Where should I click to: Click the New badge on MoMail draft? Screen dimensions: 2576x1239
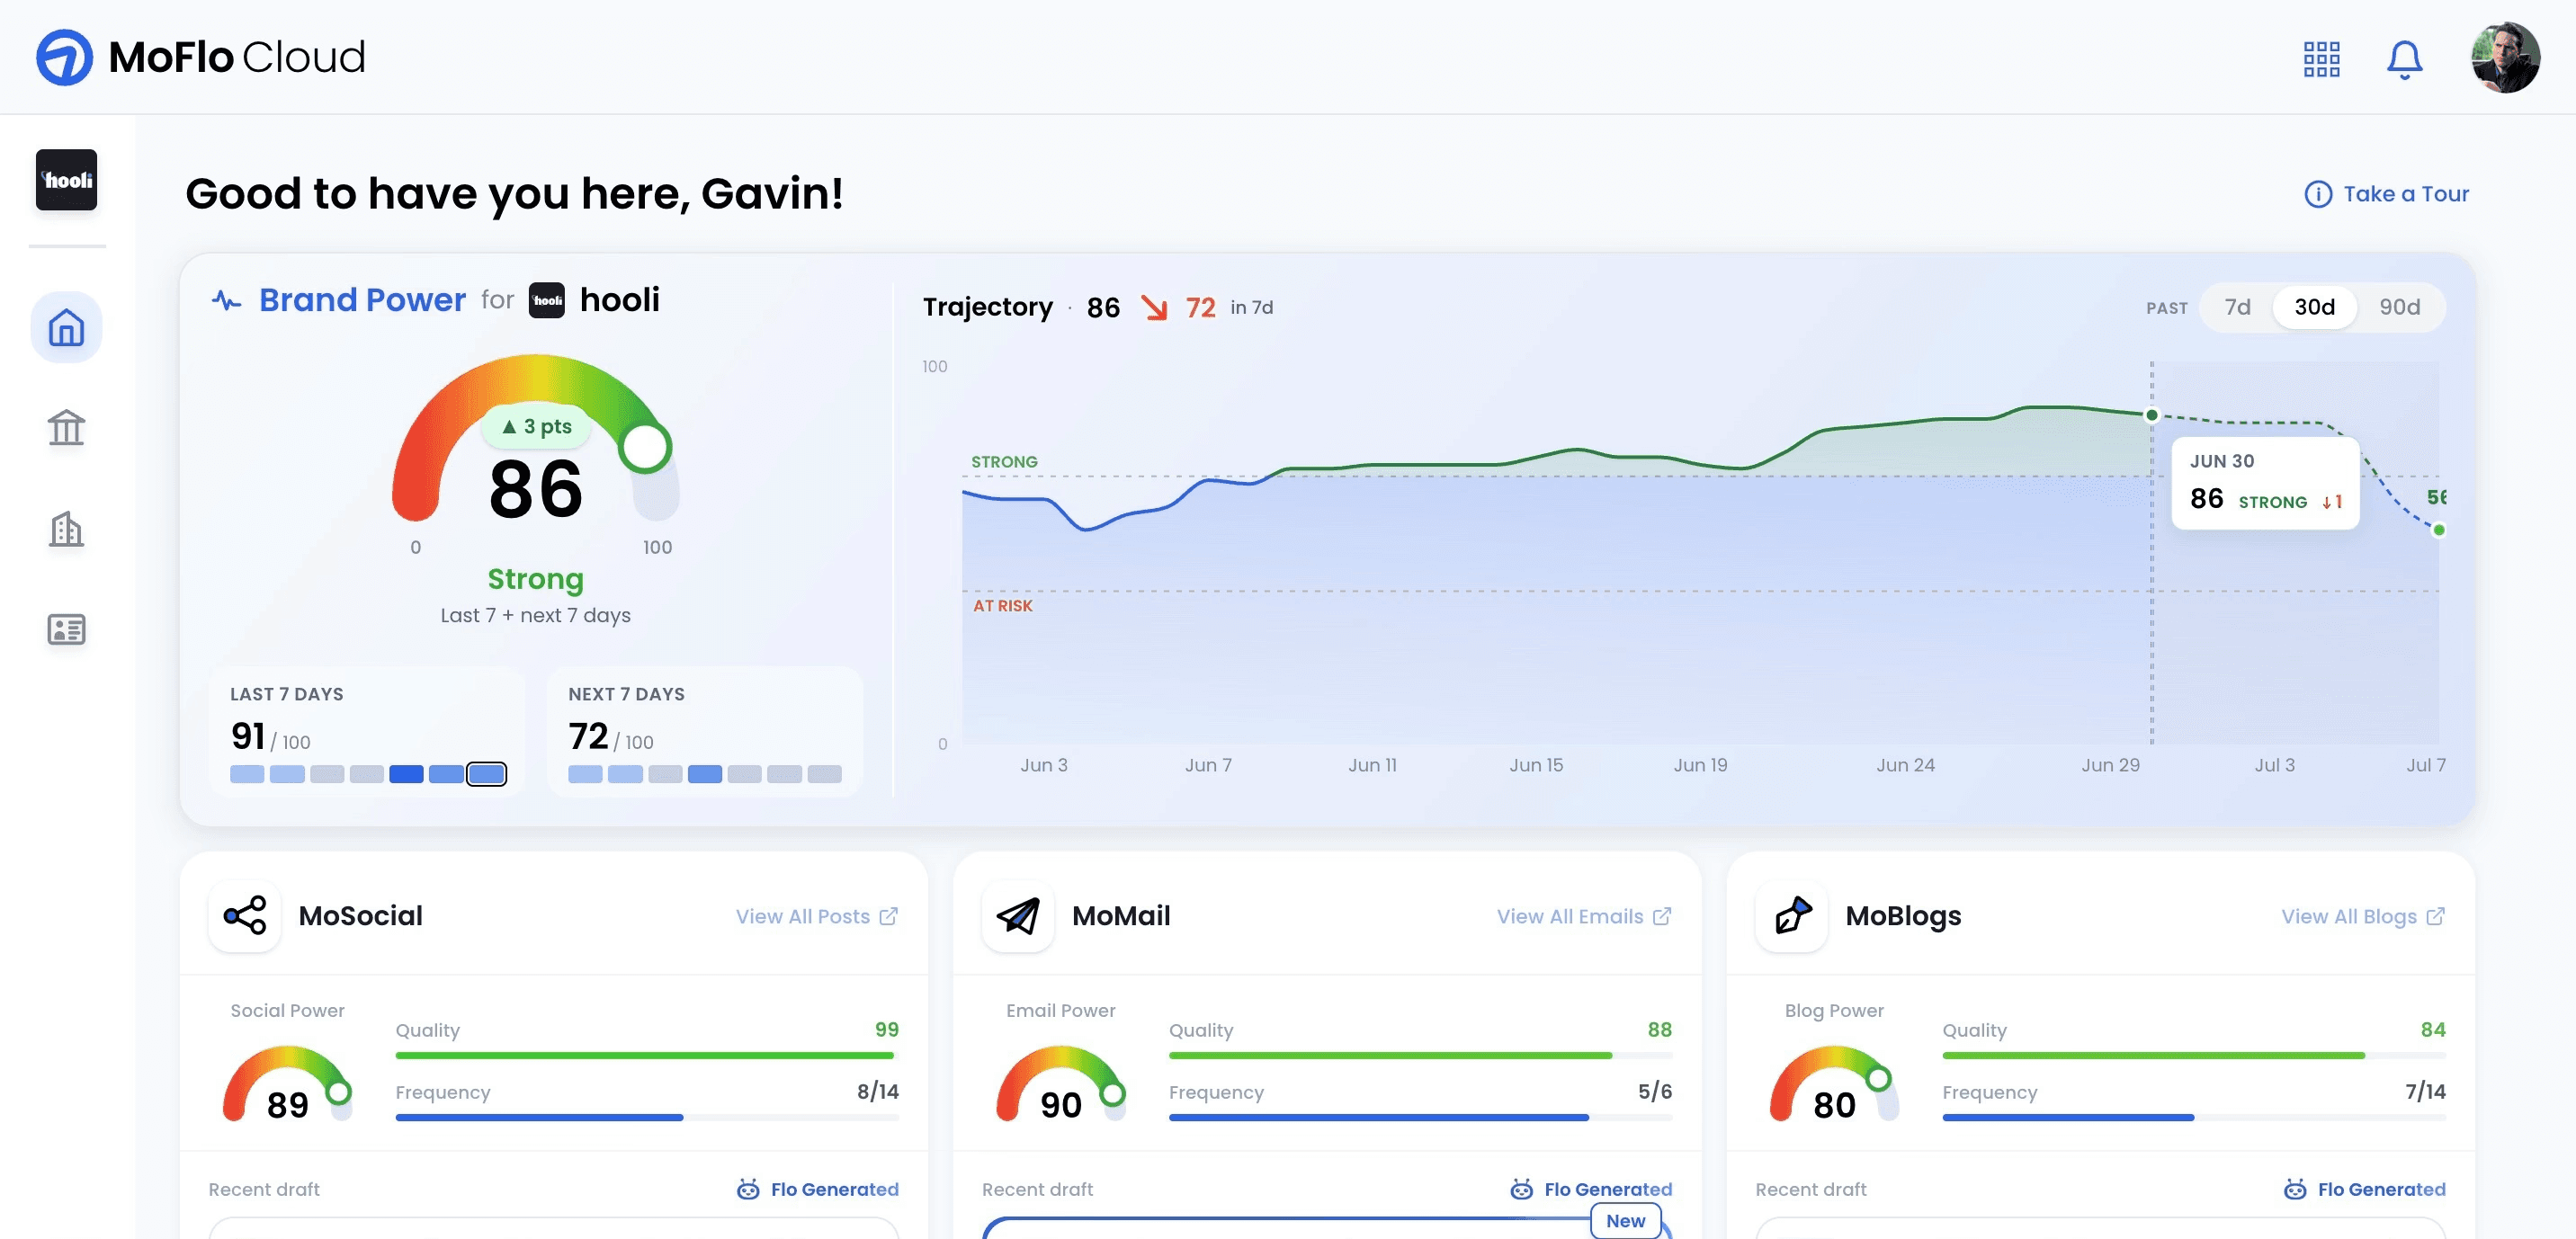coord(1625,1221)
